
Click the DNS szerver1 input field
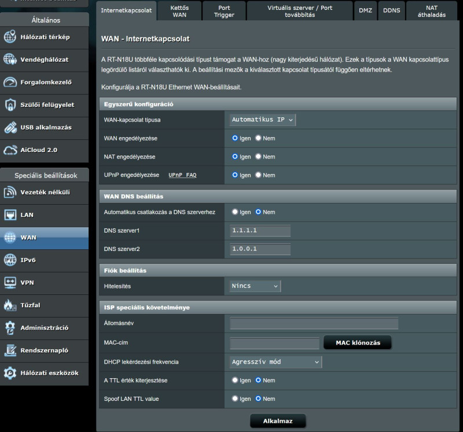click(260, 231)
